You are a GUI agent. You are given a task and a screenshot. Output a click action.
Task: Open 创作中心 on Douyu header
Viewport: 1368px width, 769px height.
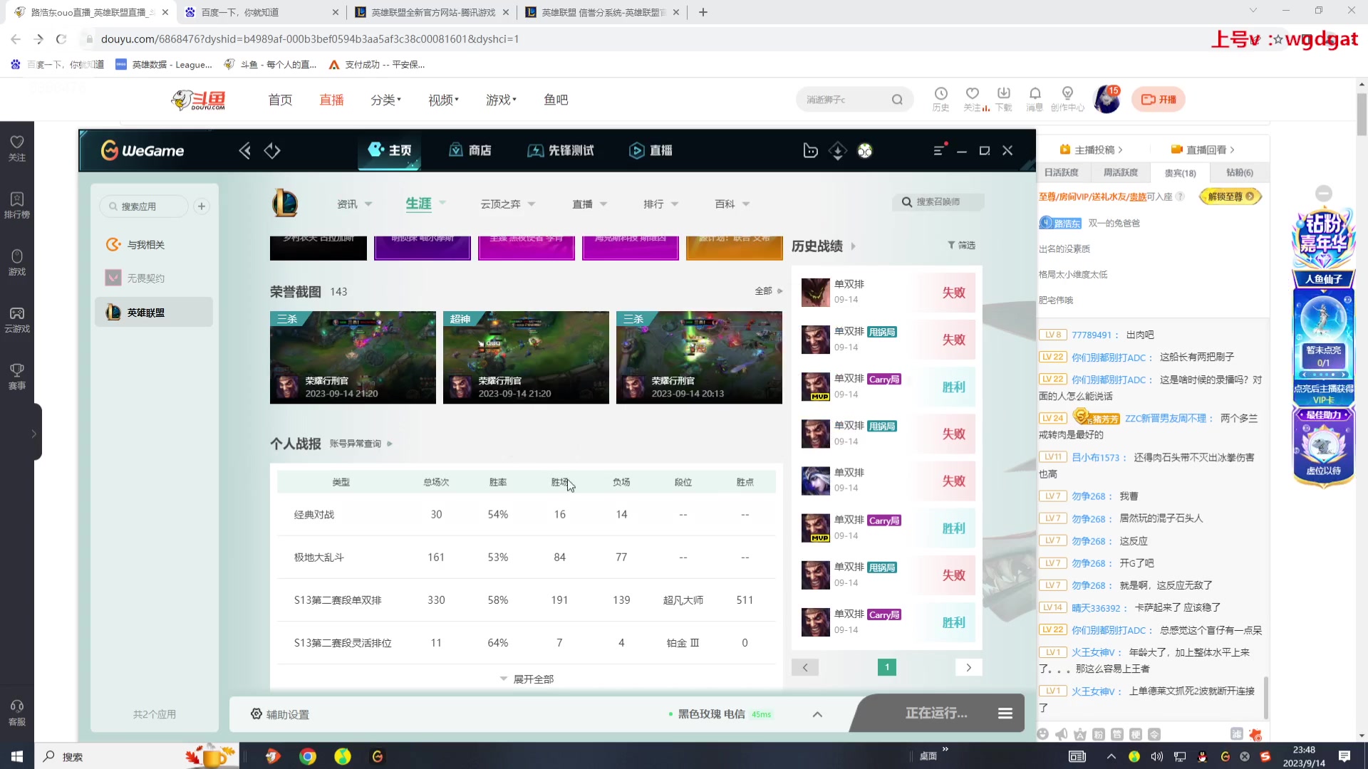1067,99
